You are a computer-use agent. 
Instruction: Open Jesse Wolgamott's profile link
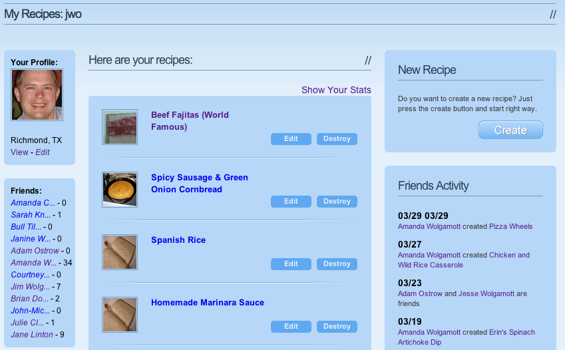[x=486, y=293]
